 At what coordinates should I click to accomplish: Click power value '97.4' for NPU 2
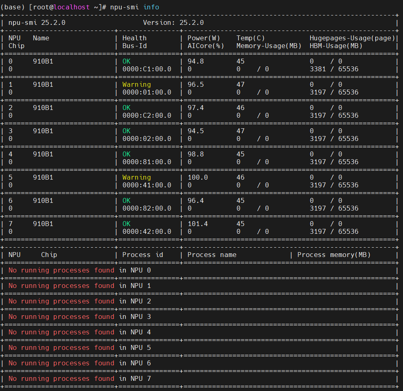[195, 108]
